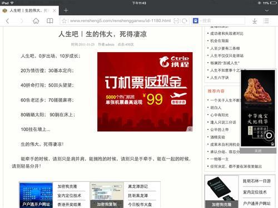The image size is (278, 208).
Task: Open ad link 黑龙潭游记
Action: (x=138, y=186)
